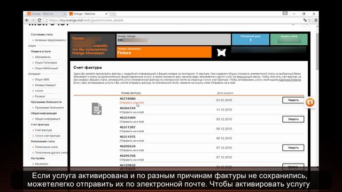Click the date 01.01.2016
Screen dimensions: 342x192
(x=224, y=100)
